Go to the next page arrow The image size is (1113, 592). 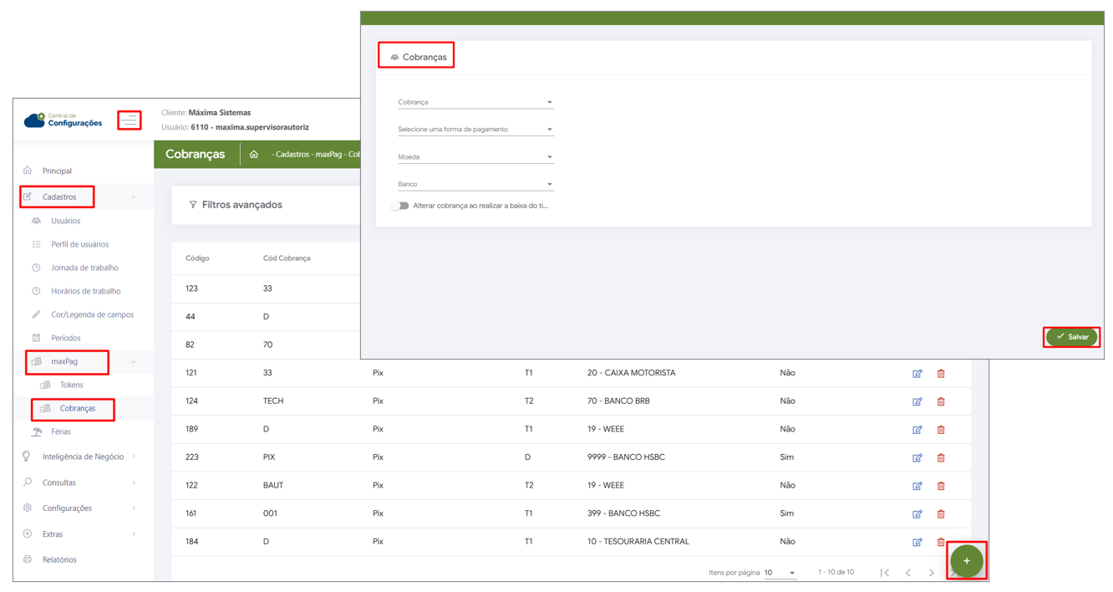(932, 573)
